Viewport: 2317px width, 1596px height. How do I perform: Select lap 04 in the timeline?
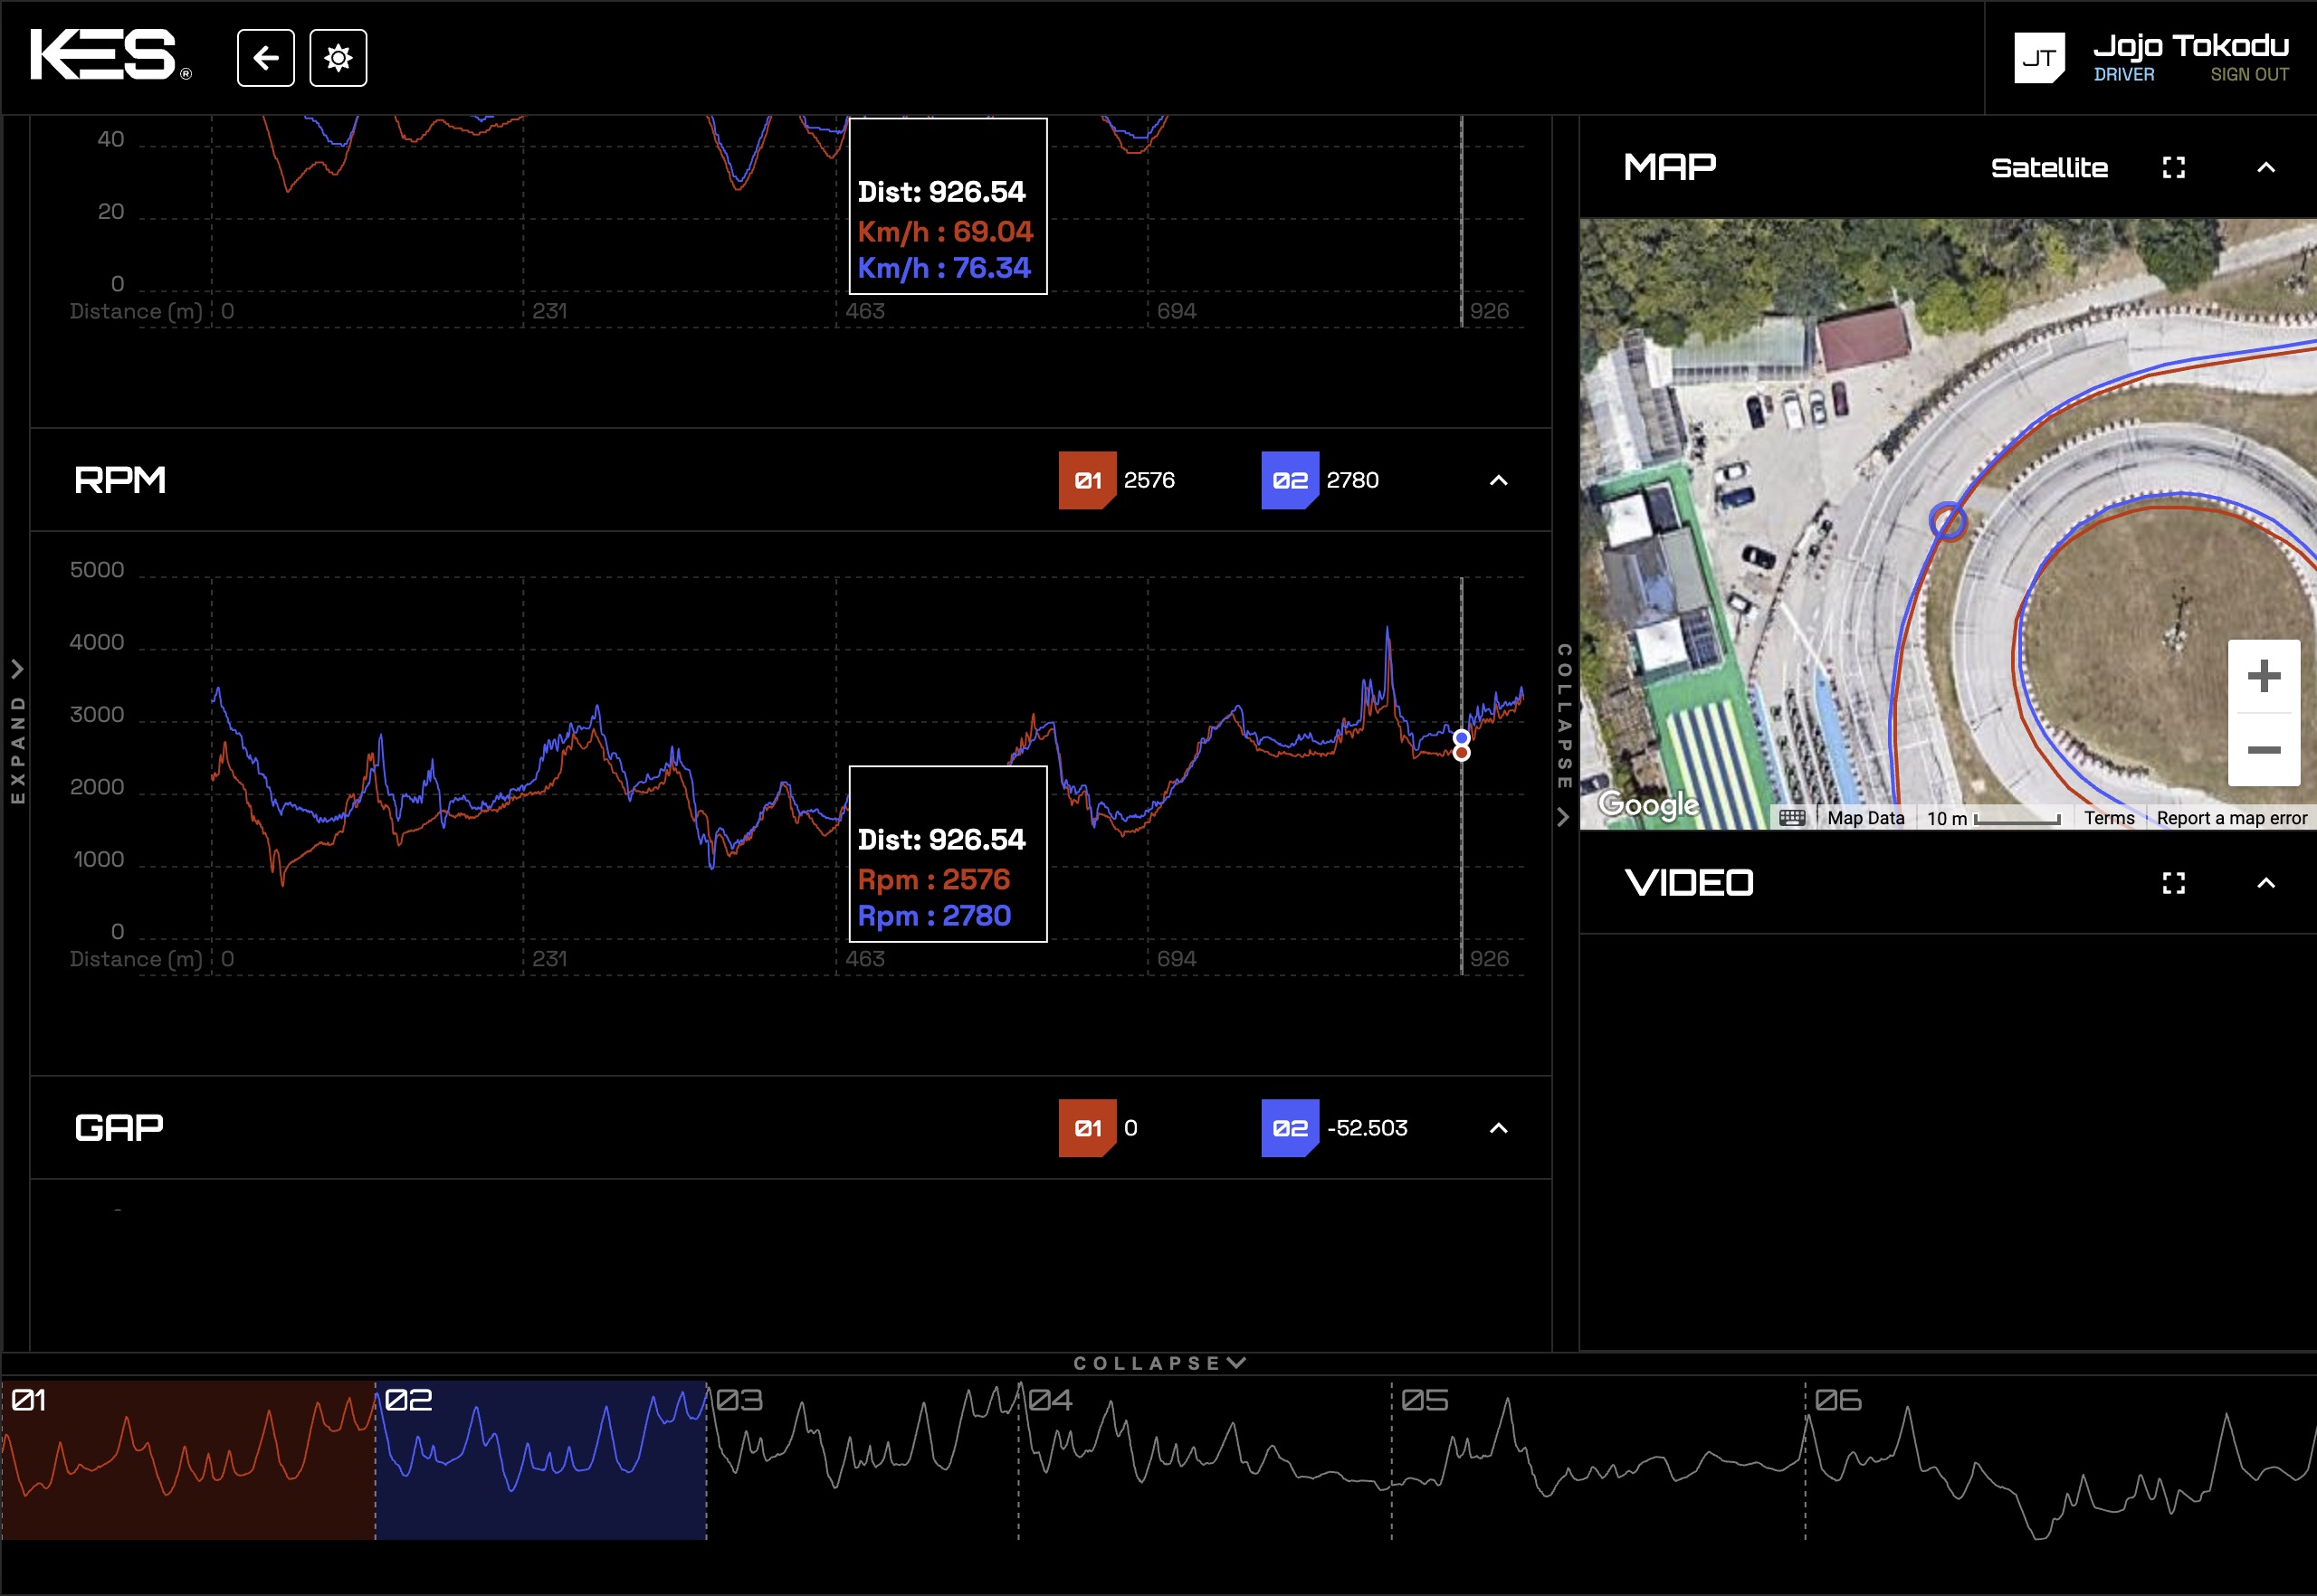coord(1205,1460)
